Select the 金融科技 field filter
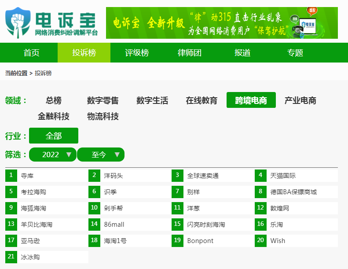This screenshot has width=348, height=269. coord(54,116)
